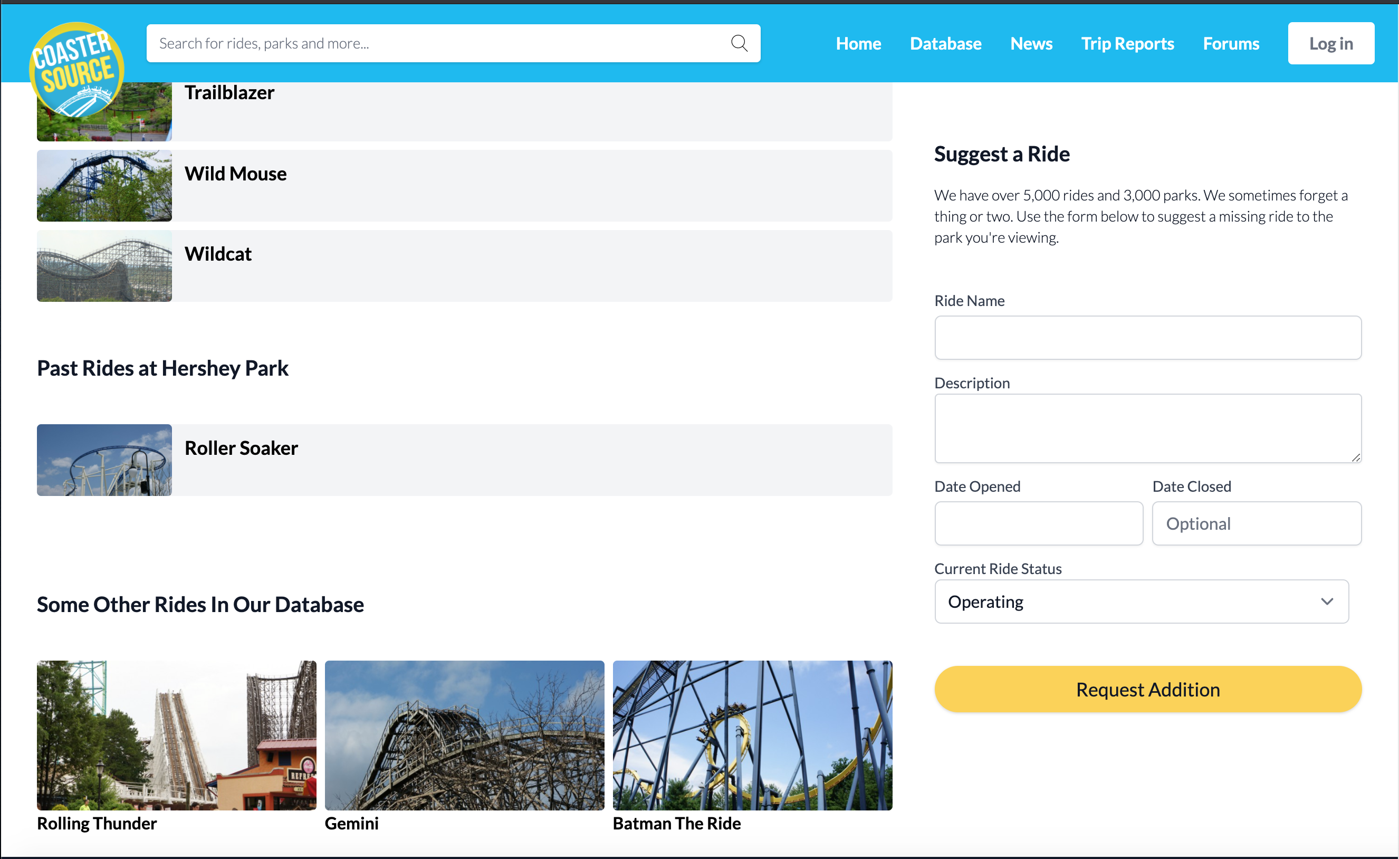Click the Request Addition button

click(1147, 689)
